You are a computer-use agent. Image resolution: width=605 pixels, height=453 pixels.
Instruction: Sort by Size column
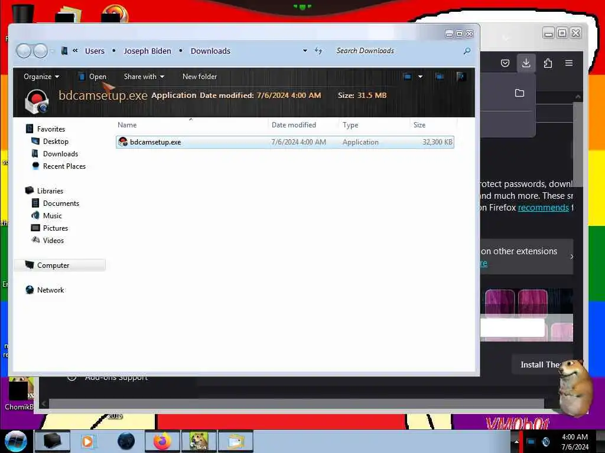click(419, 125)
